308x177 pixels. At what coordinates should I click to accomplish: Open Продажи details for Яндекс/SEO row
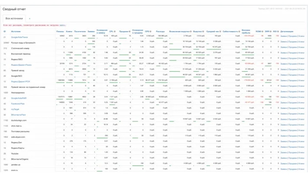coord(293,58)
